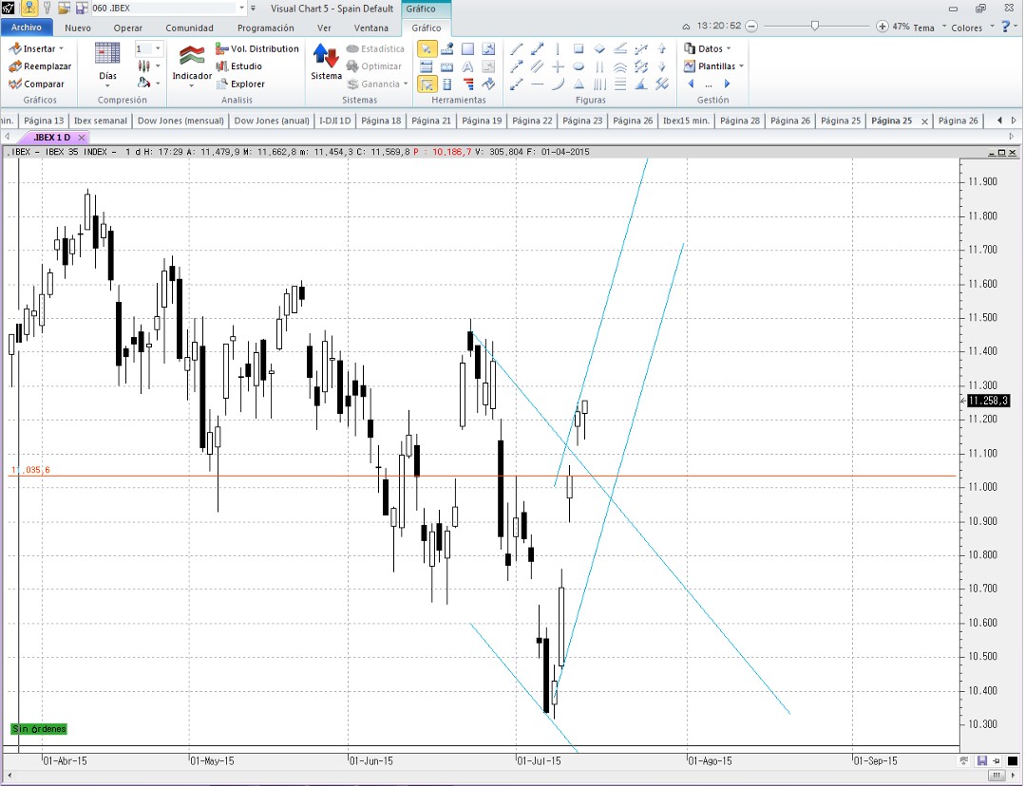Go to previous template with the left blue arrow
Screen dimensions: 1025x786
(x=691, y=84)
